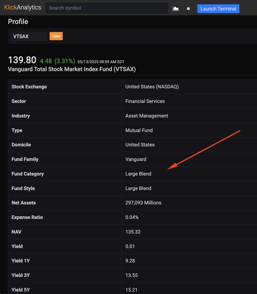Toggle the theme dot icon
This screenshot has width=257, height=294.
pos(188,9)
